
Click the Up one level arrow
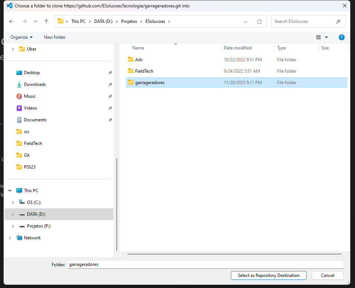pos(46,21)
